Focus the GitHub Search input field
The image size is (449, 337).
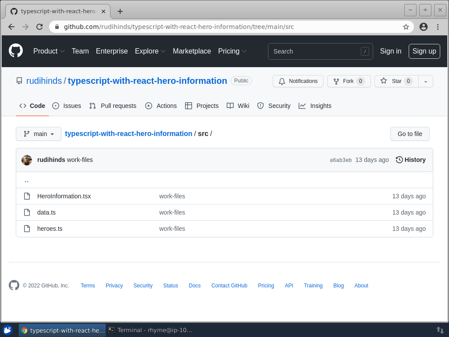321,51
